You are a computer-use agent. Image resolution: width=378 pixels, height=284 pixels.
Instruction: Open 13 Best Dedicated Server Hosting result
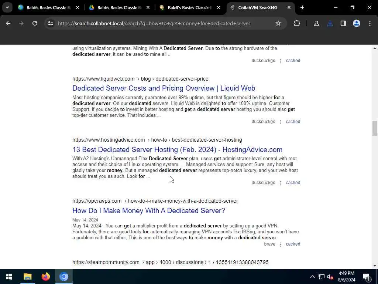177,149
